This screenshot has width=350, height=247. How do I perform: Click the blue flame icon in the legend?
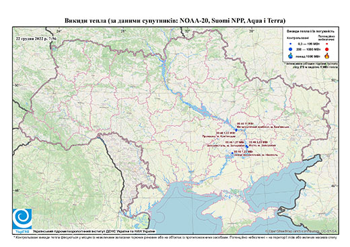click(291, 56)
